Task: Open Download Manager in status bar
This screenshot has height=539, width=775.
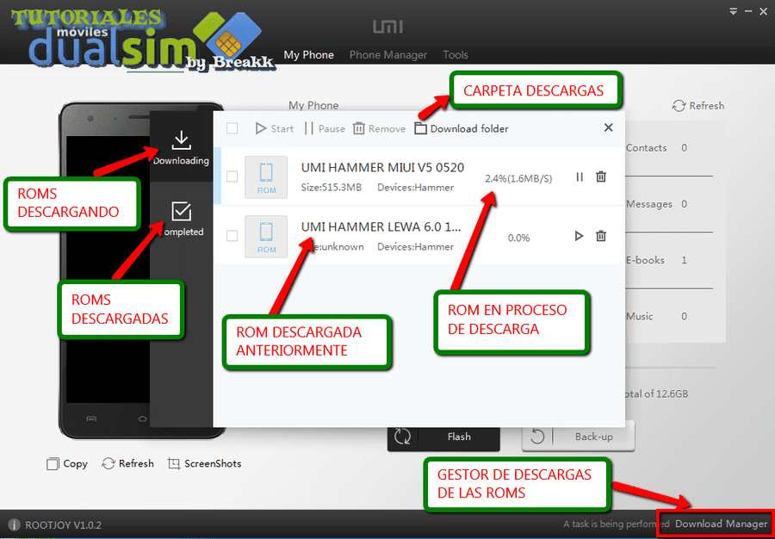Action: point(721,524)
